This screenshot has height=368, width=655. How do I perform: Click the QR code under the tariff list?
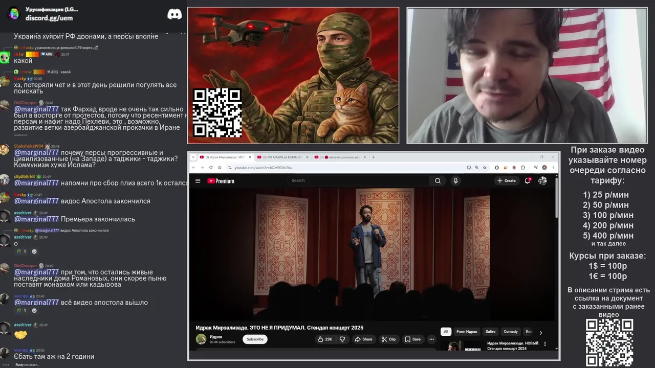coord(609,343)
